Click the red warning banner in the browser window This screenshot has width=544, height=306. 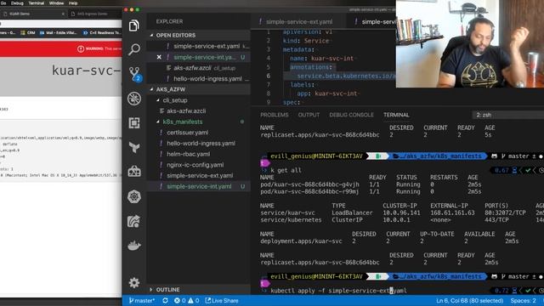[x=60, y=49]
